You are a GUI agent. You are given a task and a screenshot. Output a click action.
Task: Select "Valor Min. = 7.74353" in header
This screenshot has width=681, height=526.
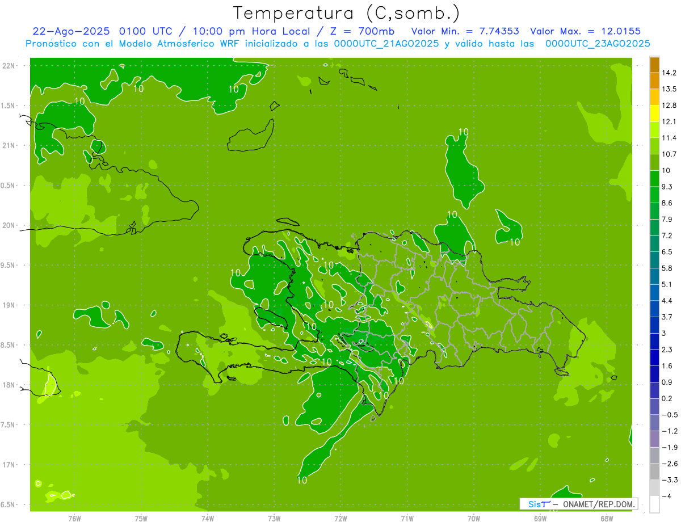pos(465,31)
